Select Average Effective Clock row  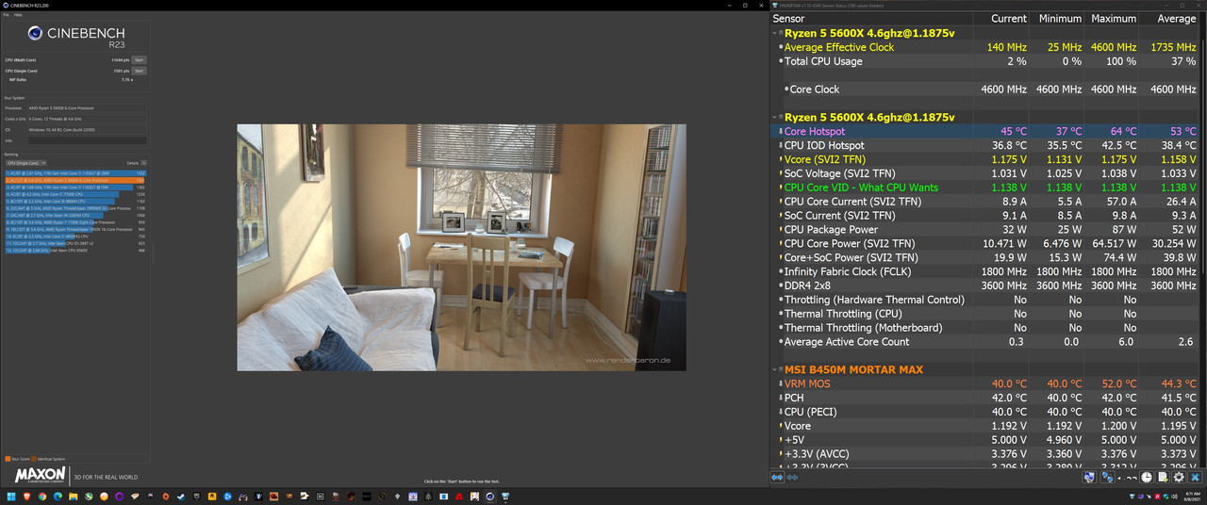pos(987,47)
